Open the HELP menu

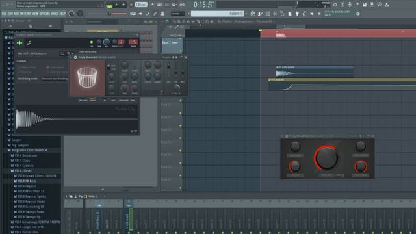pyautogui.click(x=62, y=14)
